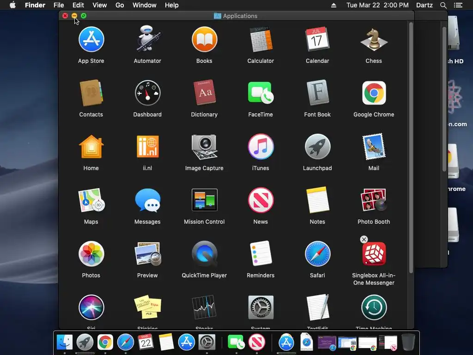
Task: Open the Photo Booth application
Action: coord(374,200)
